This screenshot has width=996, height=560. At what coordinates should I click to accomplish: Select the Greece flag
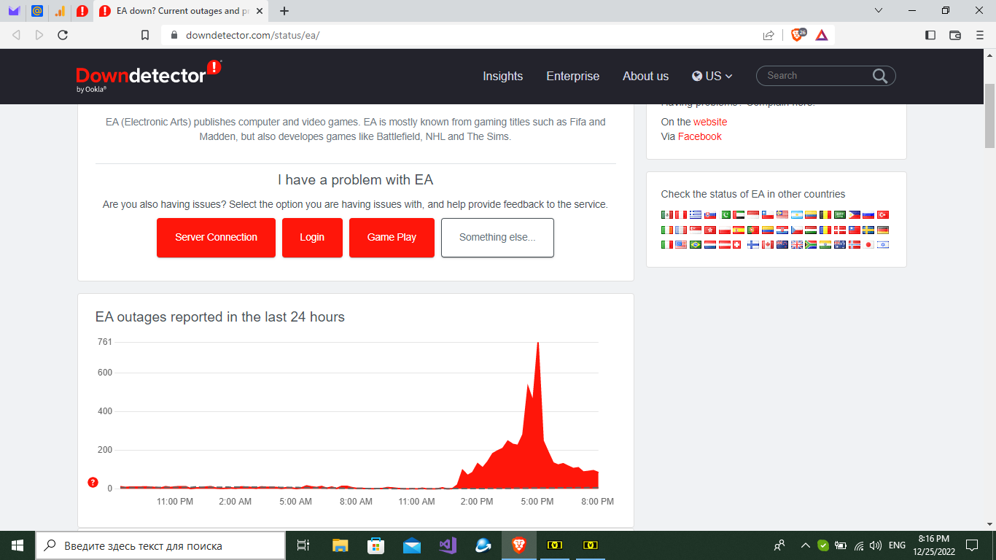(696, 215)
